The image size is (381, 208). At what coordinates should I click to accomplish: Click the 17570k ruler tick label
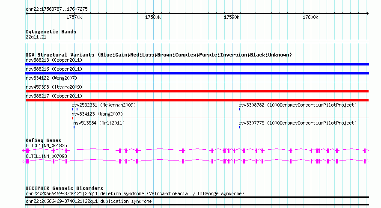click(x=74, y=17)
